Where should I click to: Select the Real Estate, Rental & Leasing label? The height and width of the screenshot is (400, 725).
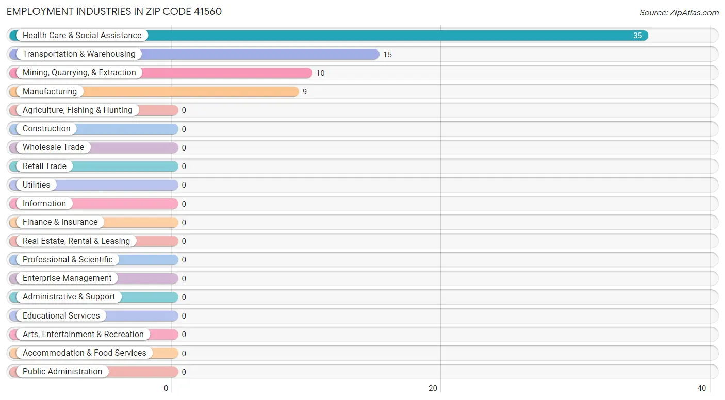coord(76,241)
